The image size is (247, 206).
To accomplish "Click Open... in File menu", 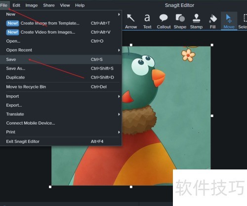I will coord(61,41).
